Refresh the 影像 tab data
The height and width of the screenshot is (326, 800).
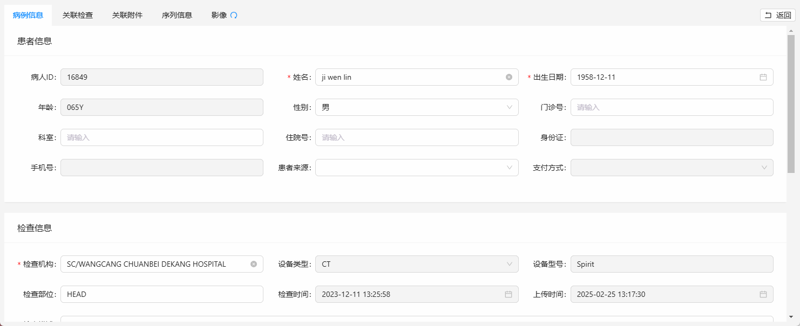[x=233, y=15]
